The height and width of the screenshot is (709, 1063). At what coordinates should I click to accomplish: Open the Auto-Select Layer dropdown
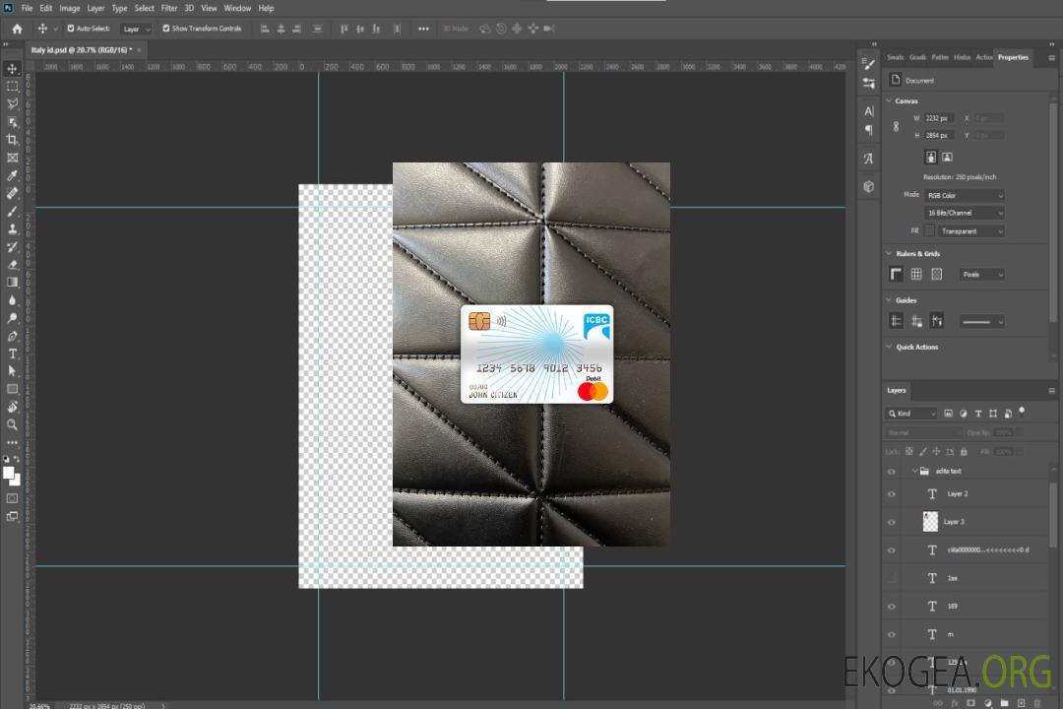coord(136,29)
